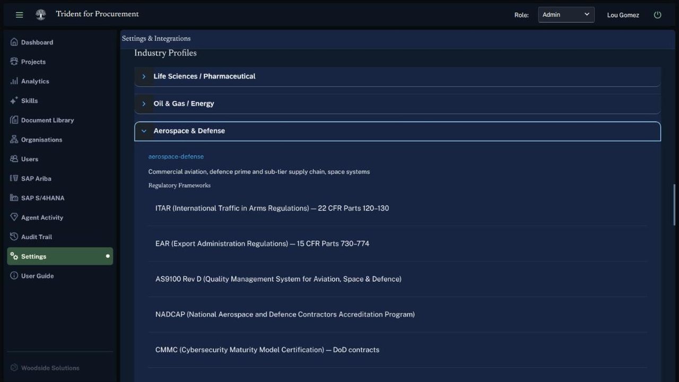Click the SAP Ariba icon
This screenshot has height=382, width=679.
pos(14,178)
